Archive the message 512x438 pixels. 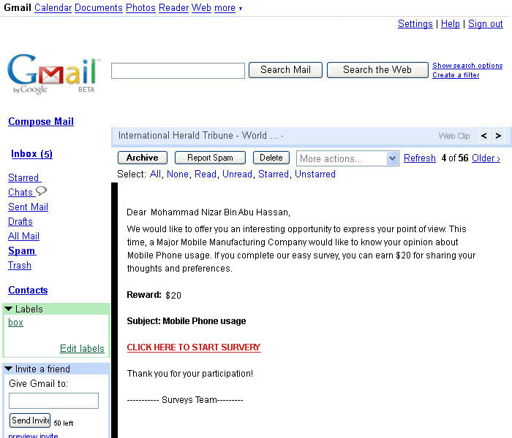pos(143,158)
